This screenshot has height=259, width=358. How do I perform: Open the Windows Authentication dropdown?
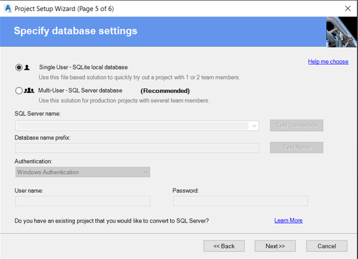point(83,172)
